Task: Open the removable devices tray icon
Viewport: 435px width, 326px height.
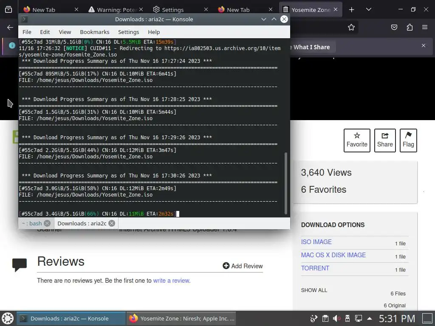Action: pyautogui.click(x=347, y=318)
